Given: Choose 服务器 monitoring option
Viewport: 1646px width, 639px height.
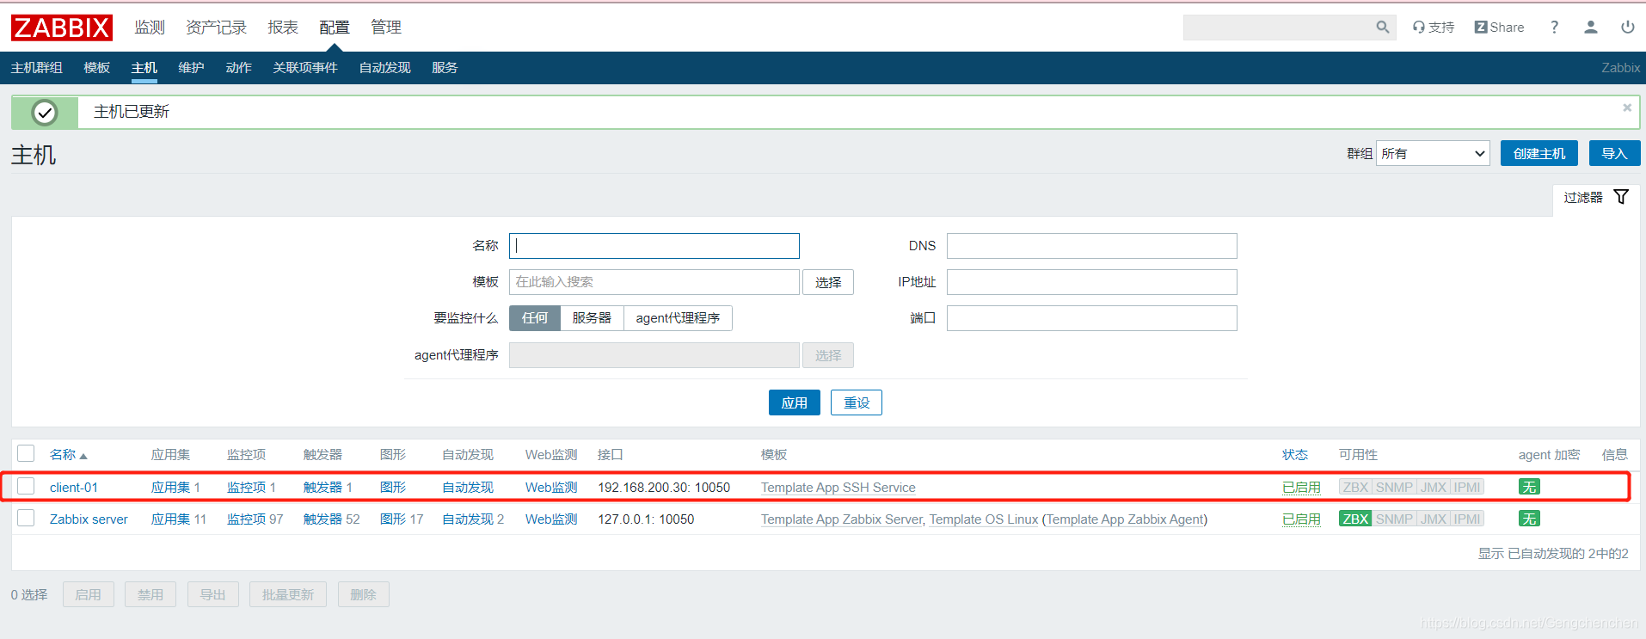Looking at the screenshot, I should [592, 318].
